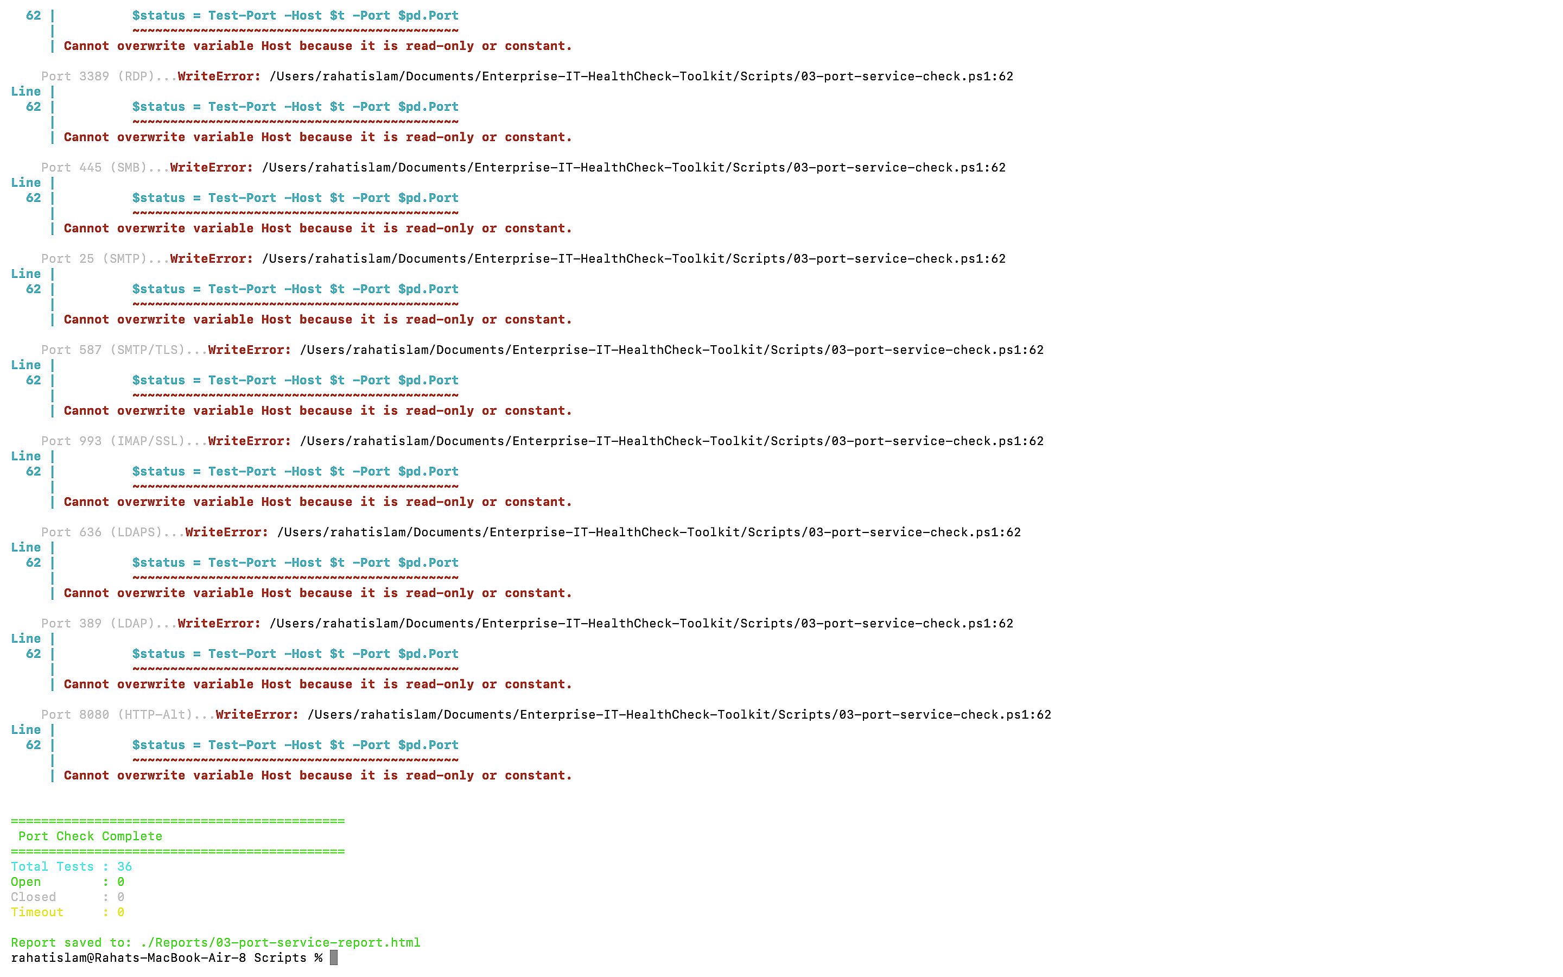Viewport: 1563px width, 977px height.
Task: Click the script path on the Port 389 (LDAP) line
Action: point(641,623)
